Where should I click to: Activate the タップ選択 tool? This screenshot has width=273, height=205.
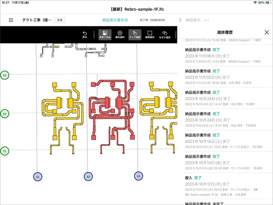pyautogui.click(x=135, y=34)
